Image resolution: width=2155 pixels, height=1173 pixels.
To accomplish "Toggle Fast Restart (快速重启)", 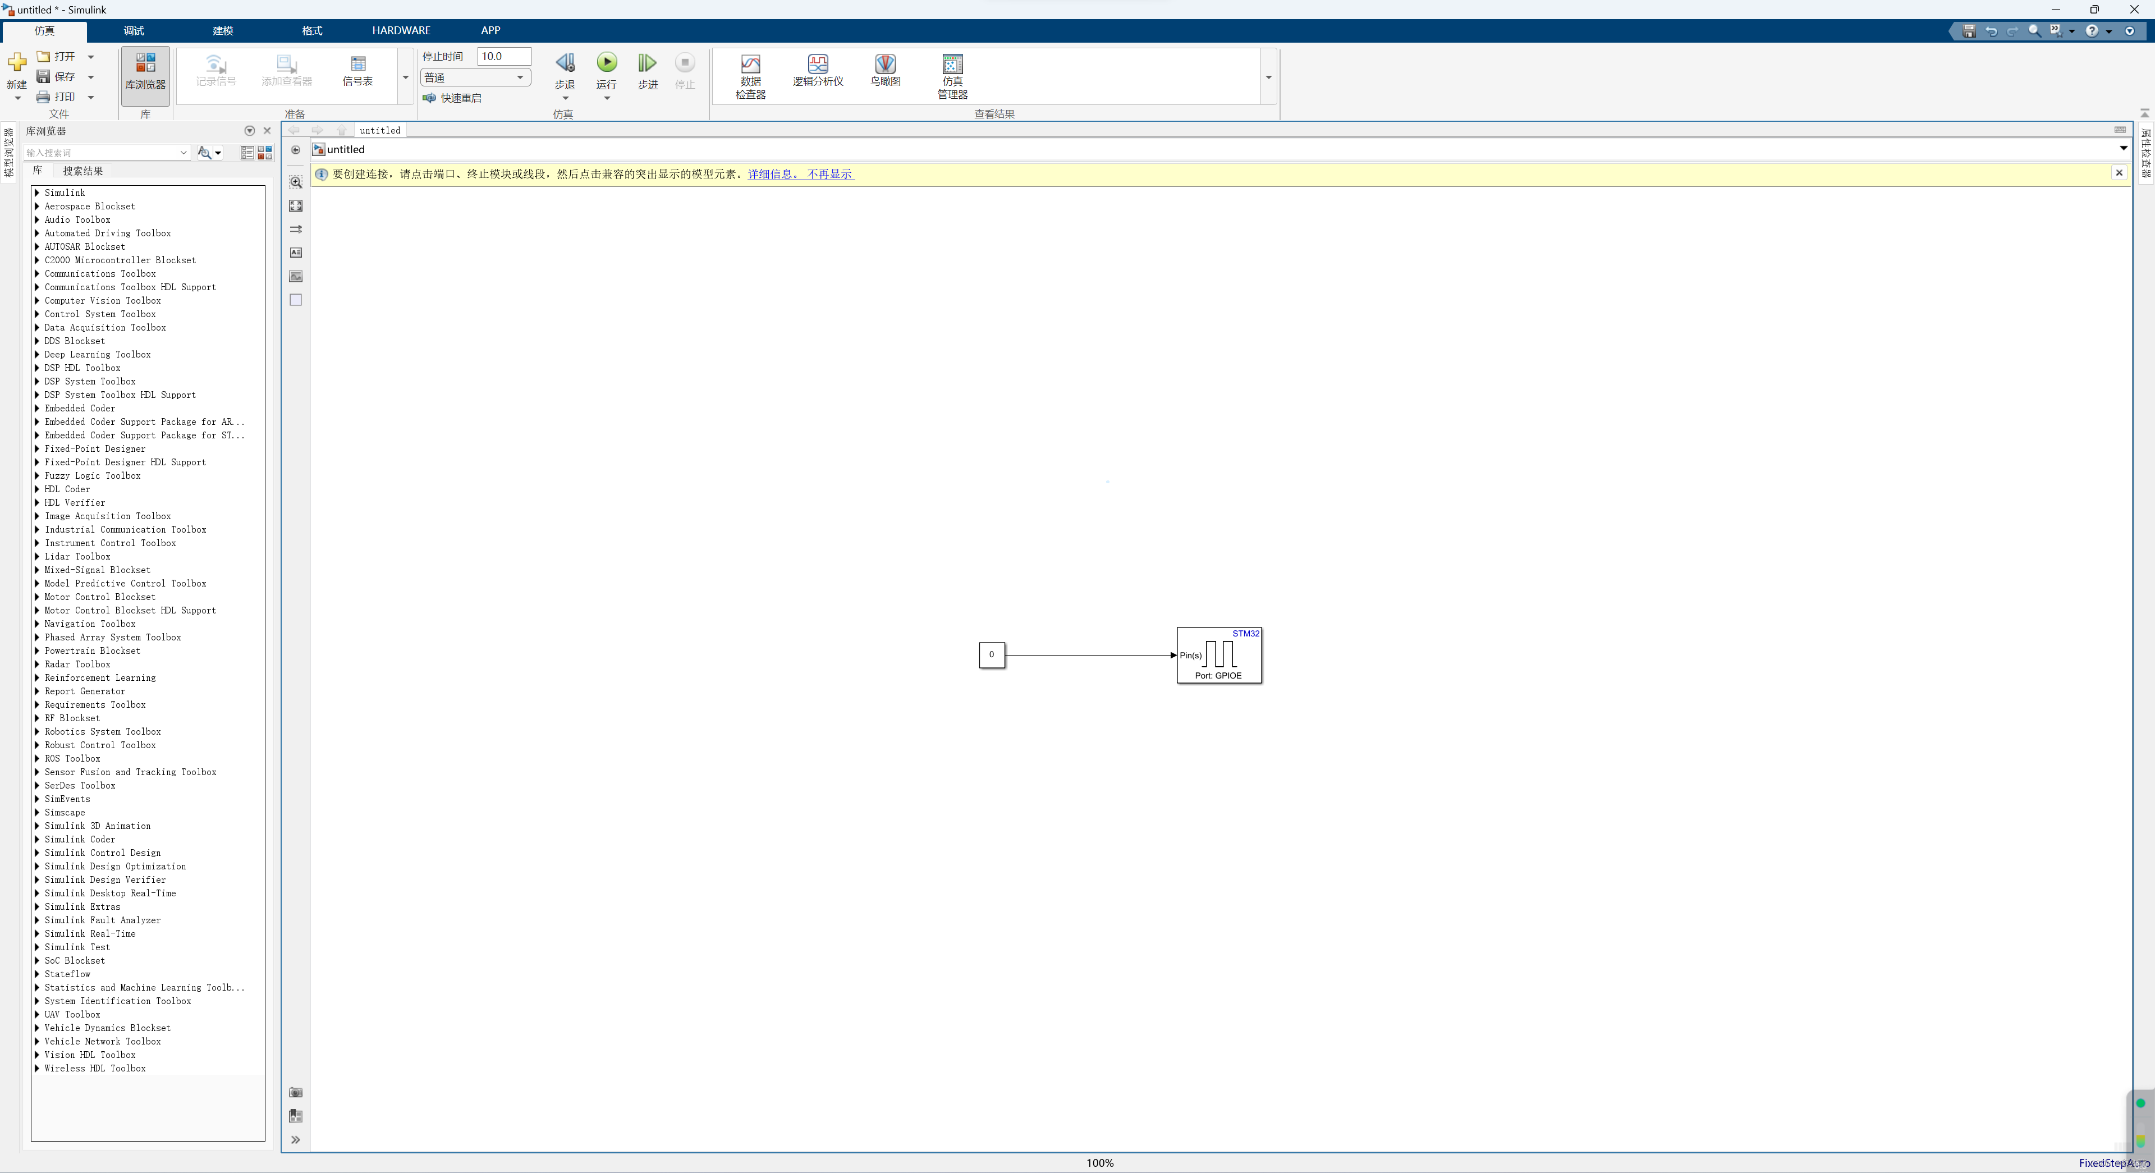I will pyautogui.click(x=452, y=98).
